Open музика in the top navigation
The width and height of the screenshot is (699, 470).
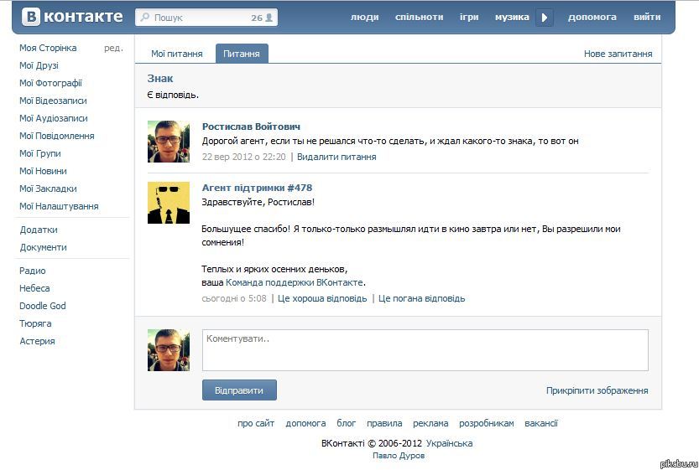512,17
